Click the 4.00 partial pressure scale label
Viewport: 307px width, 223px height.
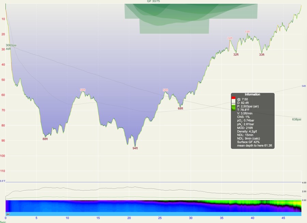pyautogui.click(x=304, y=183)
